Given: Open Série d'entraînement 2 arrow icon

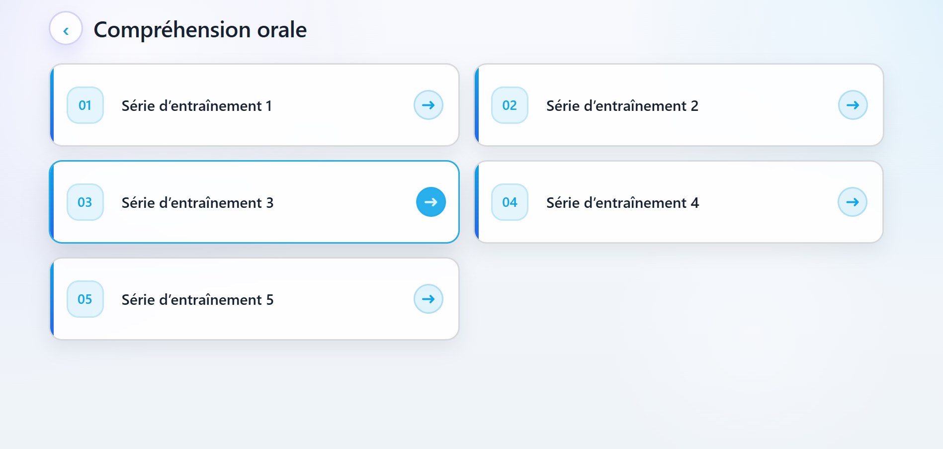Looking at the screenshot, I should click(853, 105).
